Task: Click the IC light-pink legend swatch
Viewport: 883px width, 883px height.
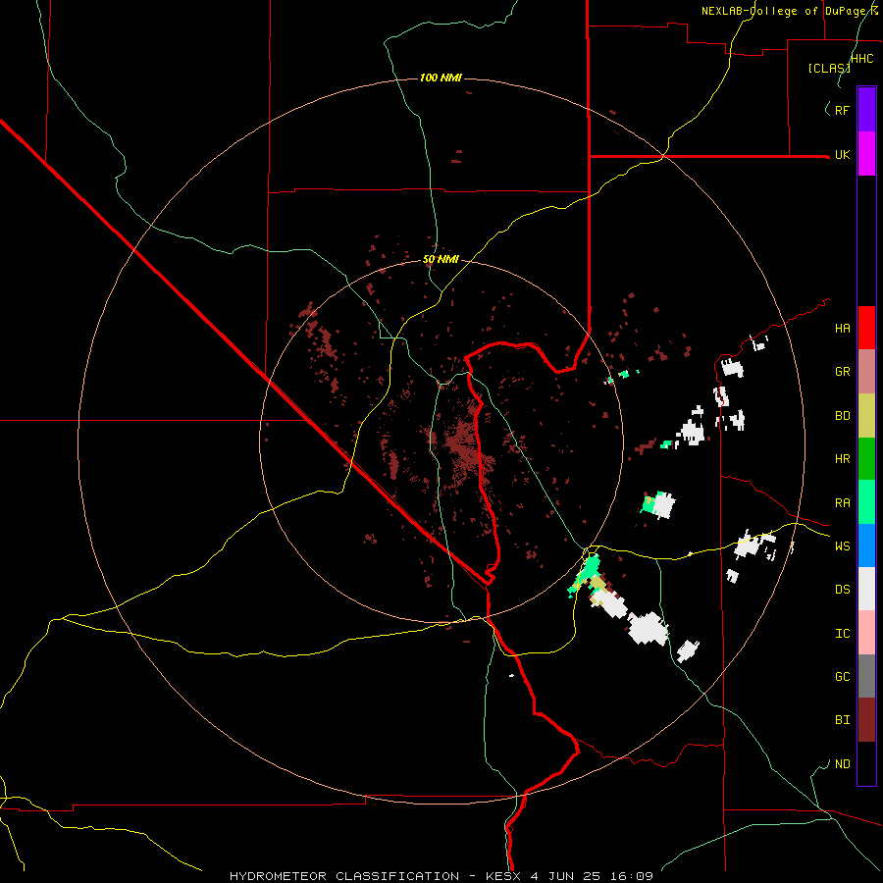Action: click(866, 633)
